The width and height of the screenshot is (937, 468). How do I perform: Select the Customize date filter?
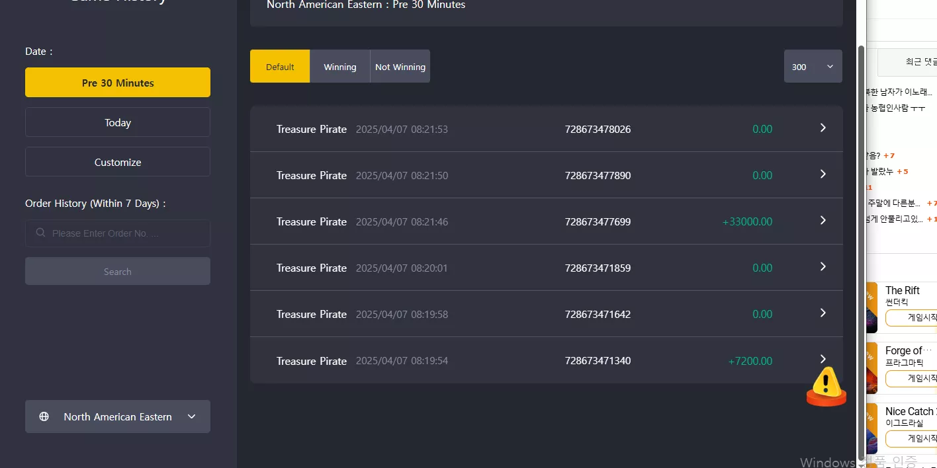pyautogui.click(x=118, y=162)
